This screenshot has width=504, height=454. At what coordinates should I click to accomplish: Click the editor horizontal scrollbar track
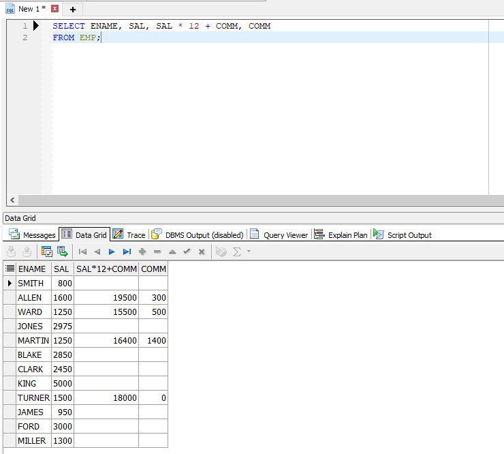(260, 200)
